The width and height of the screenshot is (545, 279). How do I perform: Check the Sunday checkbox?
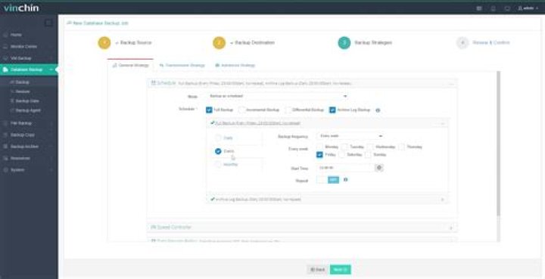click(x=368, y=155)
